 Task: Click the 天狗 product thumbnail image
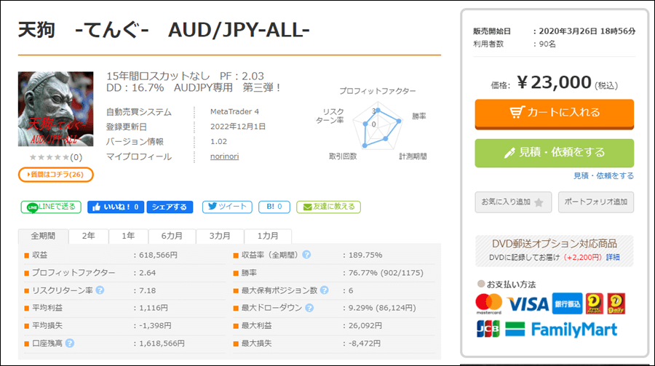tap(55, 108)
